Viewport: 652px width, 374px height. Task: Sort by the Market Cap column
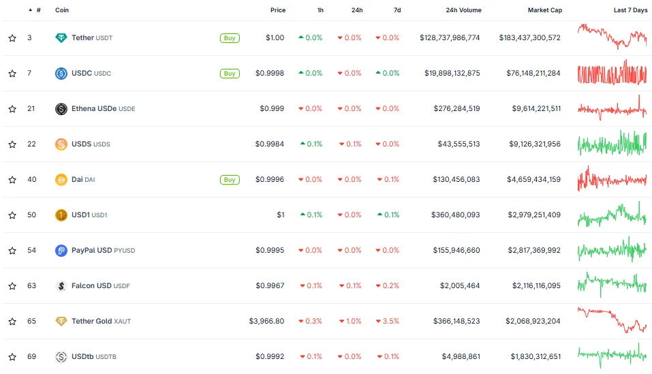[545, 10]
